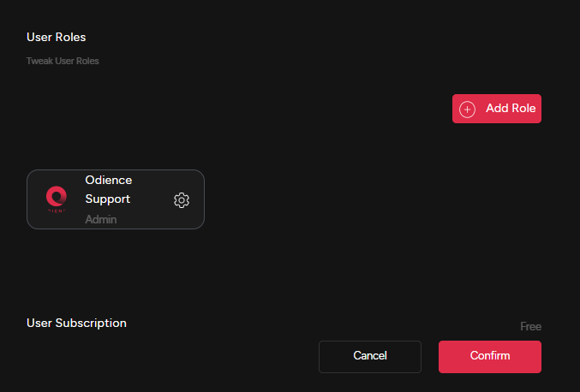
Task: Click the Confirm text label
Action: pos(490,355)
